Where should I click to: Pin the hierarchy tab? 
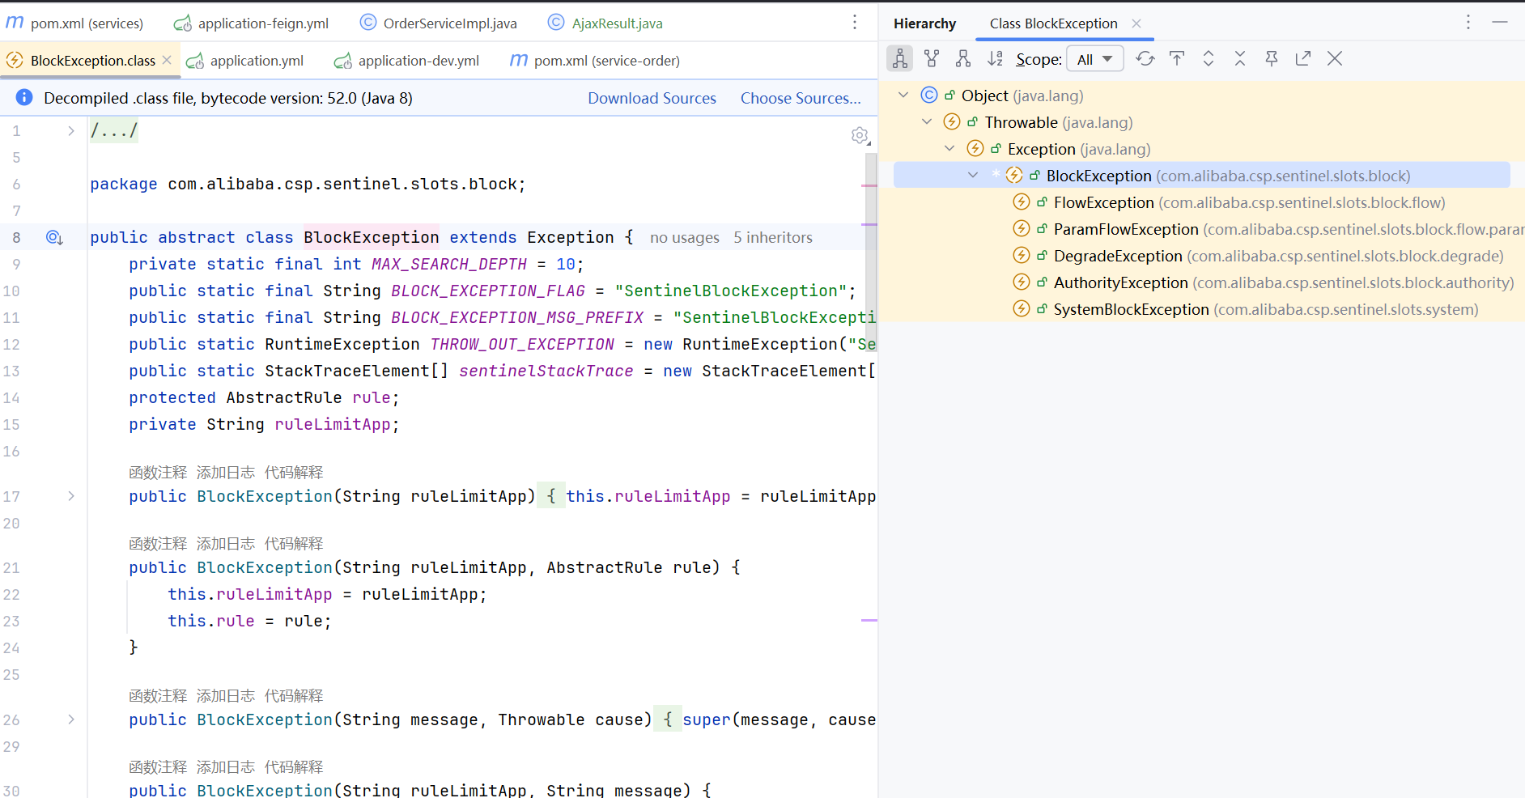(1272, 58)
